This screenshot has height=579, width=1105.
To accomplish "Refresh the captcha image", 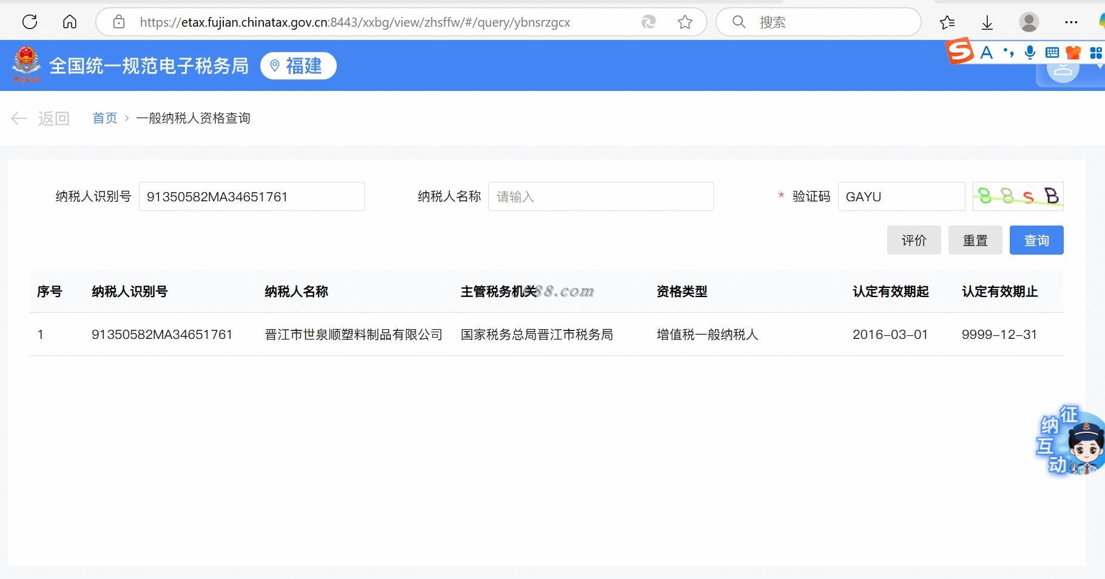I will click(1018, 196).
